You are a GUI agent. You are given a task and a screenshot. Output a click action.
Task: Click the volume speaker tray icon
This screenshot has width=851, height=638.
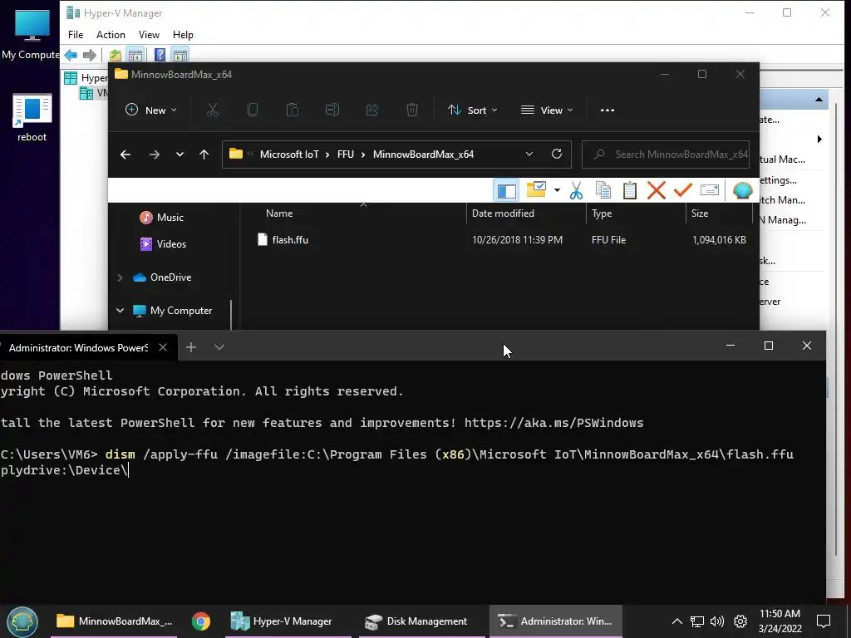pyautogui.click(x=717, y=621)
